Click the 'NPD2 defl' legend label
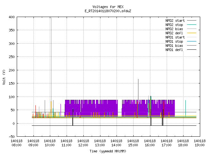The width and height of the screenshot is (206, 154). (x=174, y=33)
